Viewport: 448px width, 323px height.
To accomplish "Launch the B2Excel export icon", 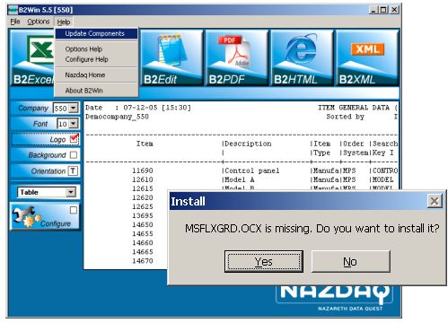I will [32, 57].
